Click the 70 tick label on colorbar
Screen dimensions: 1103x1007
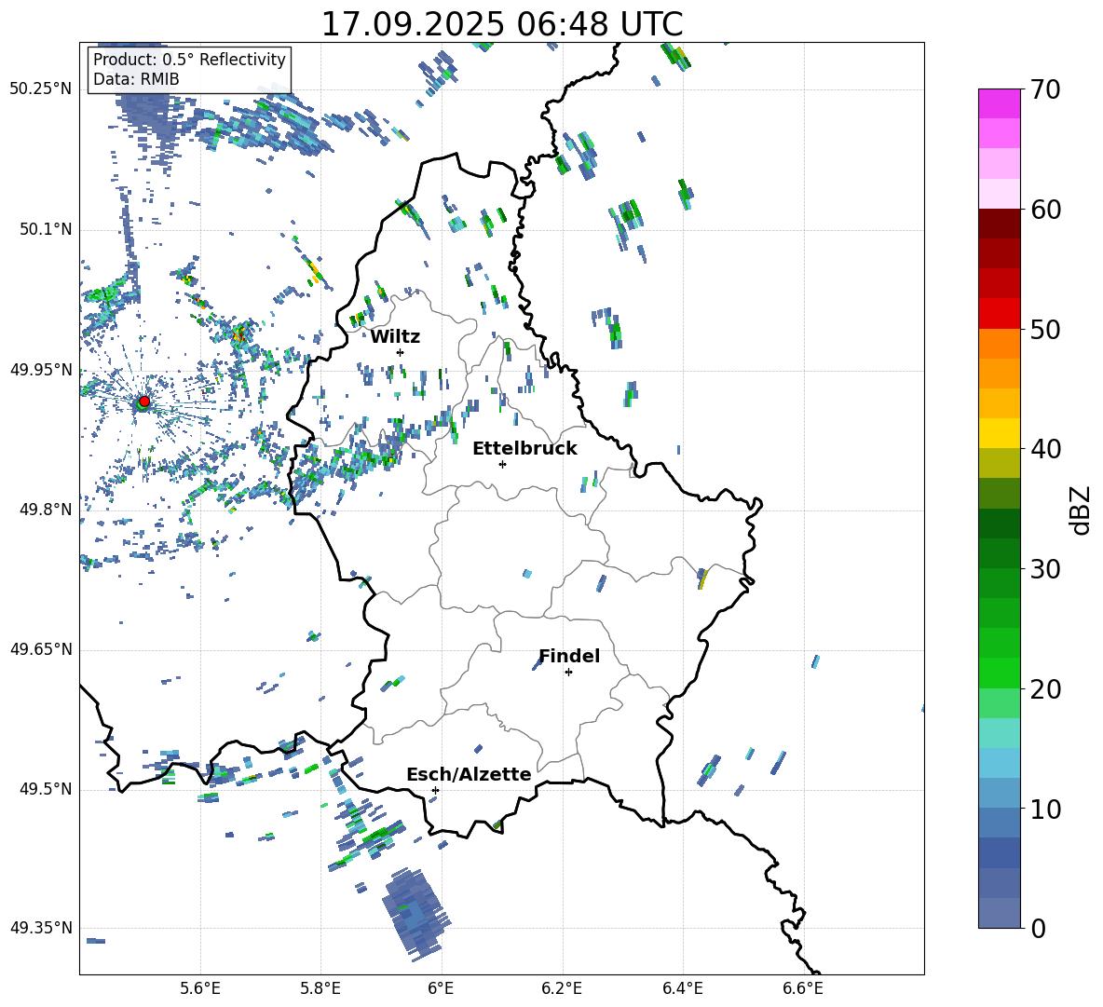pos(1045,89)
